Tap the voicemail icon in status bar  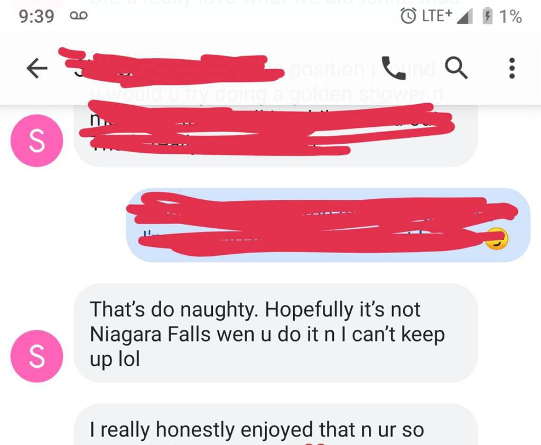point(79,15)
